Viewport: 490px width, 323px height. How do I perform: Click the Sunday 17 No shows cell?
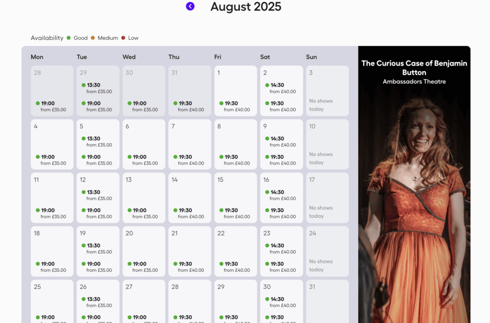tap(327, 198)
